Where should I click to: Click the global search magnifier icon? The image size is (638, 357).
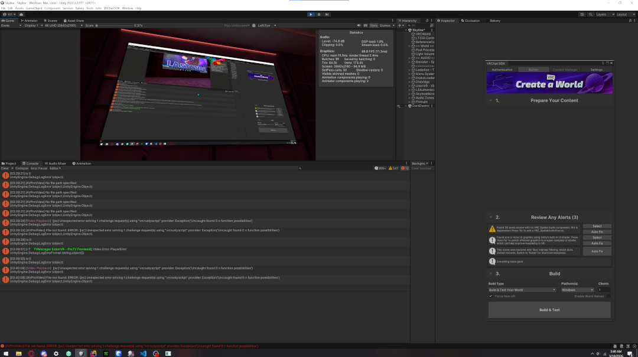coord(590,14)
